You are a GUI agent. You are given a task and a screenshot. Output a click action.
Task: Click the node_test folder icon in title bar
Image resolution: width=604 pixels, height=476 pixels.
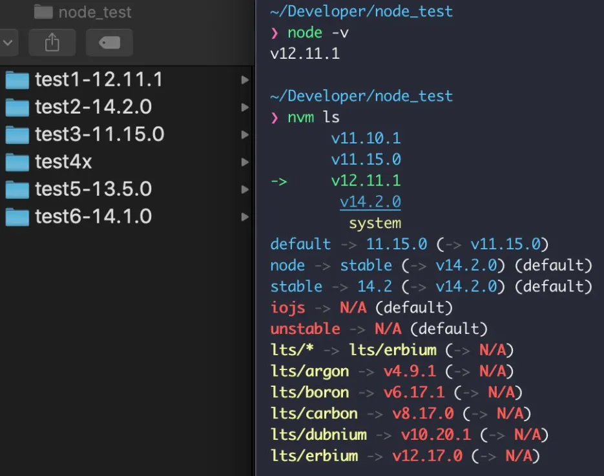click(x=43, y=12)
